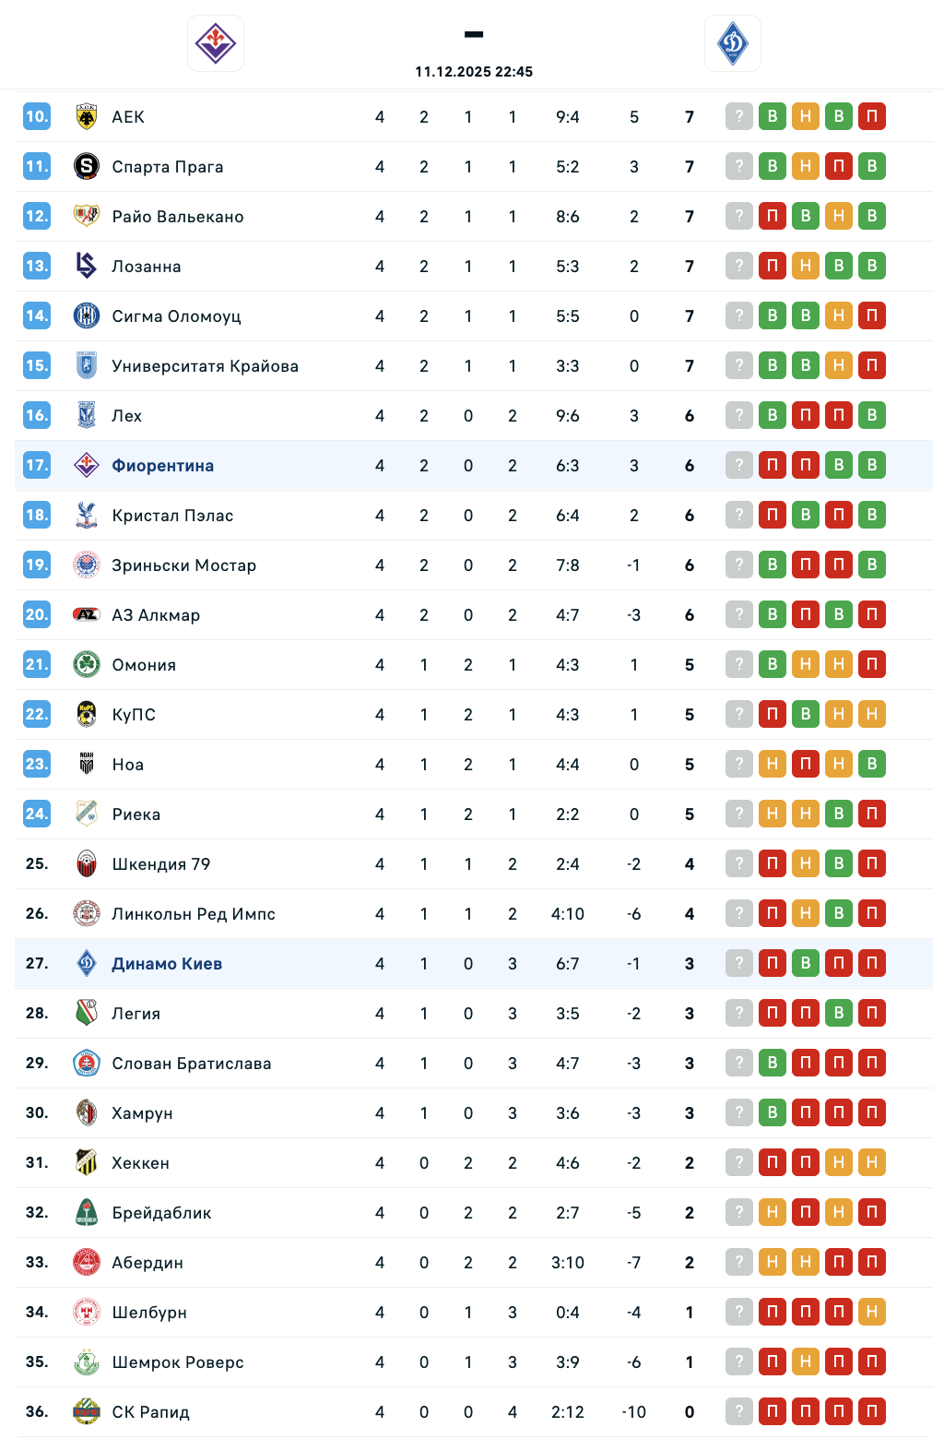The height and width of the screenshot is (1439, 944).
Task: Open the Динамо Киев team link
Action: tap(167, 964)
